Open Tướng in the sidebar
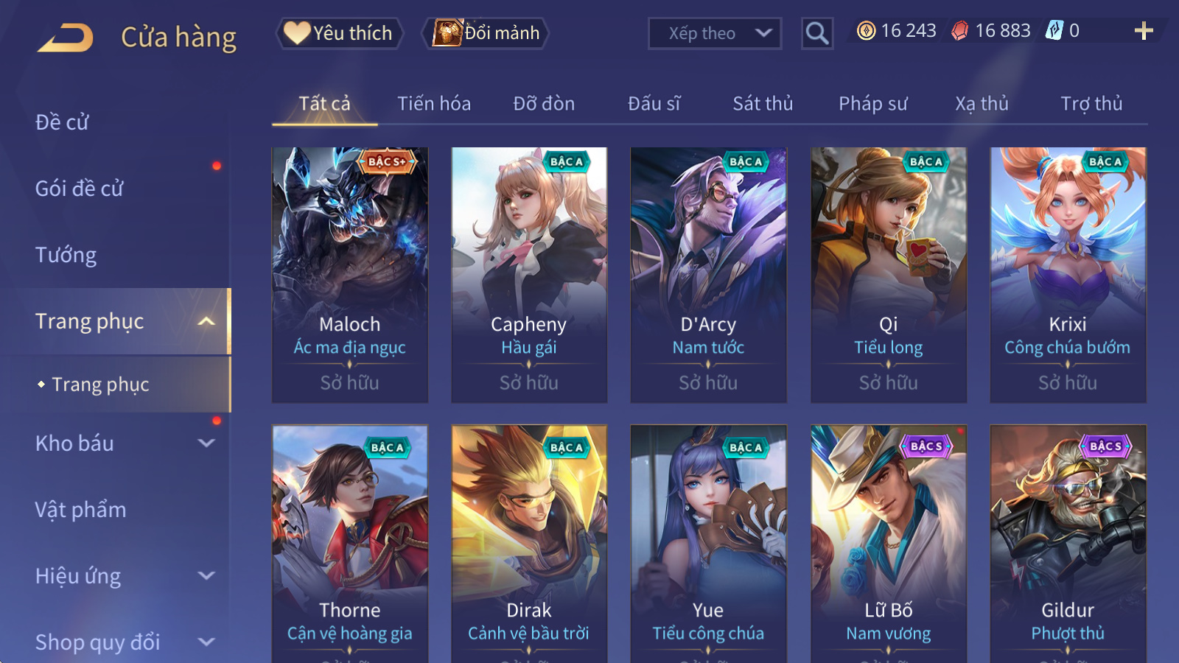 [66, 255]
